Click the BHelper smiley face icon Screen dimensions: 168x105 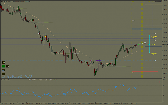(161, 2)
